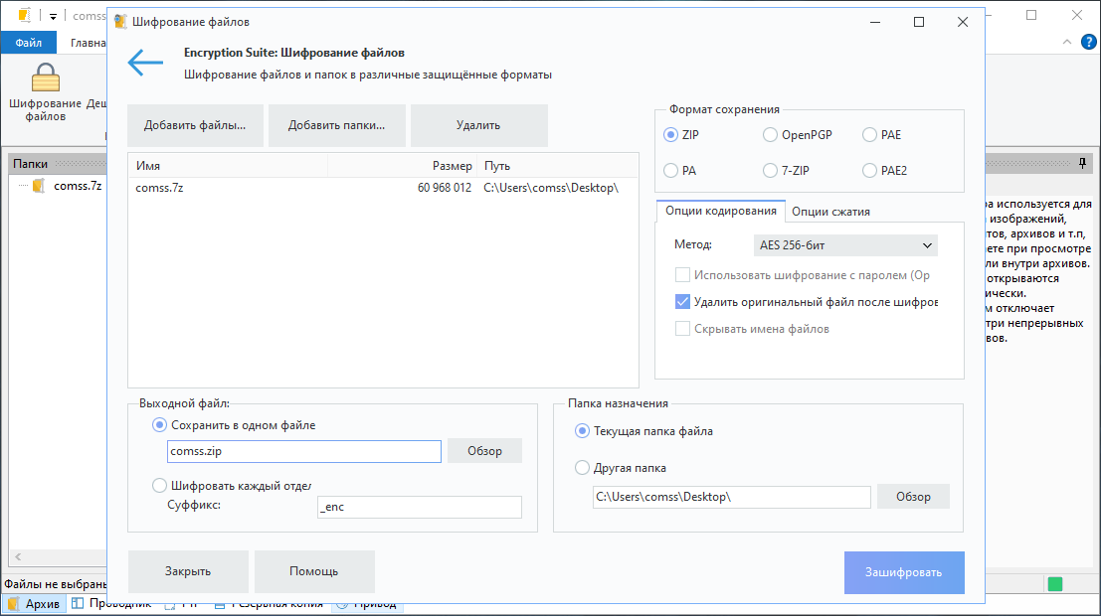This screenshot has width=1101, height=616.
Task: Open the Файл menu
Action: pos(28,43)
